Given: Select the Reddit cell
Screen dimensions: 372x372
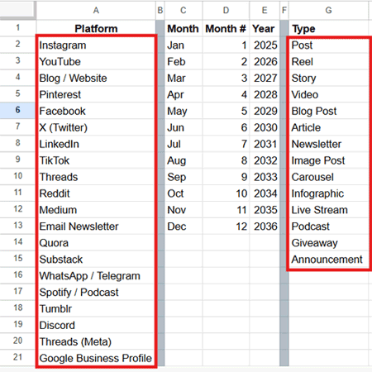Looking at the screenshot, I should [x=96, y=193].
